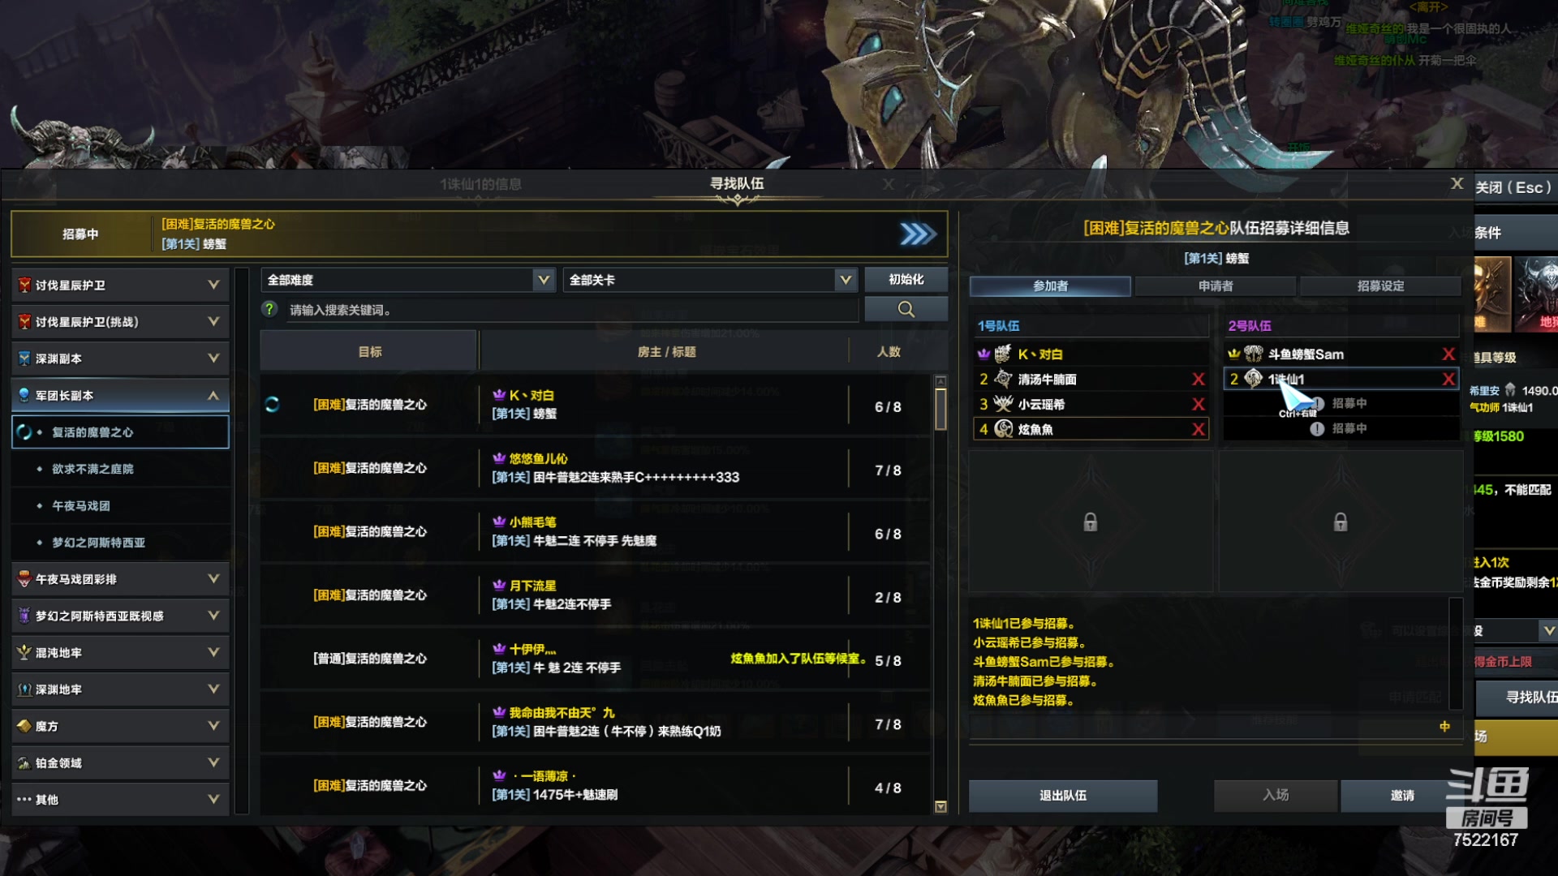This screenshot has height=876, width=1558.
Task: Switch to the 申请者 tab
Action: click(1216, 286)
